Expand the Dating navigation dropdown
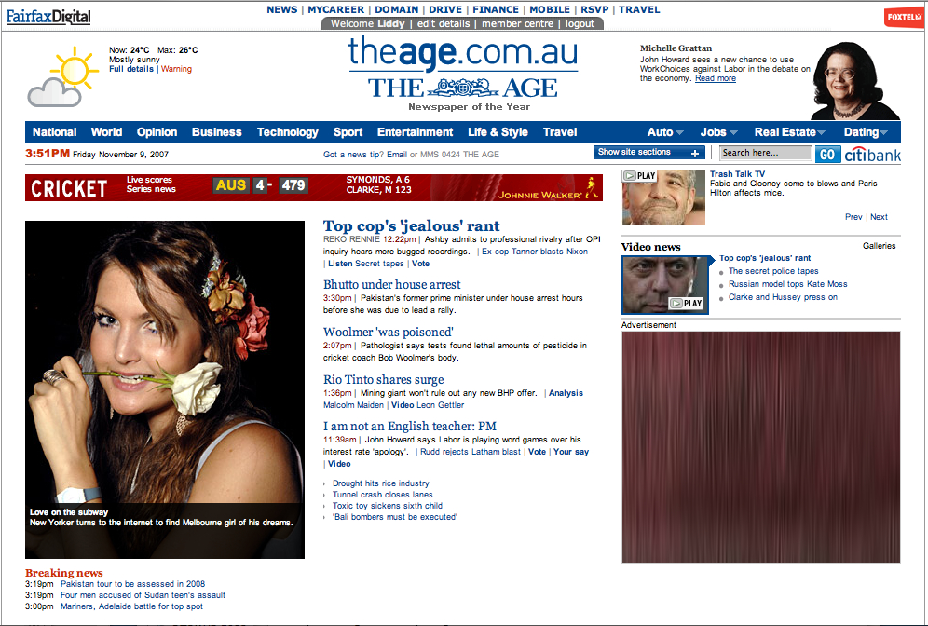The image size is (928, 626). pyautogui.click(x=865, y=131)
